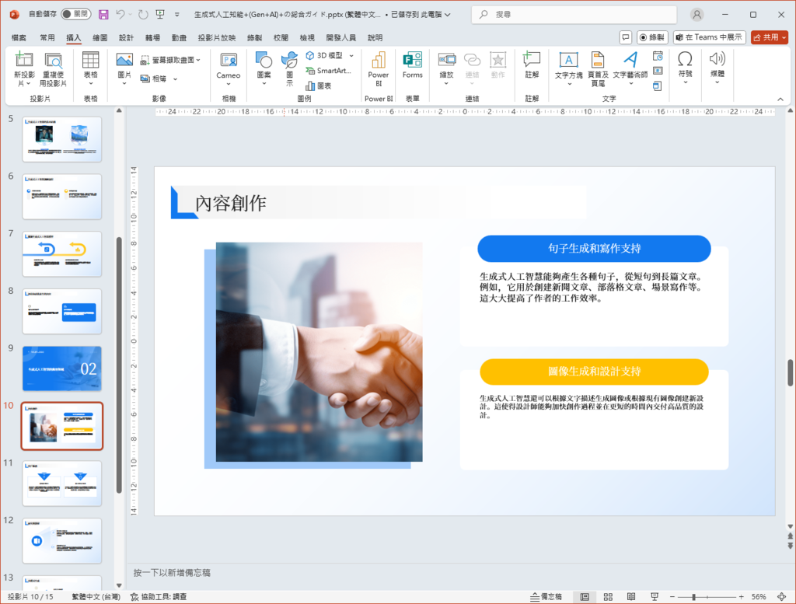Image resolution: width=796 pixels, height=604 pixels.
Task: Click the language indicator 繁體中文 (台灣)
Action: coord(96,597)
